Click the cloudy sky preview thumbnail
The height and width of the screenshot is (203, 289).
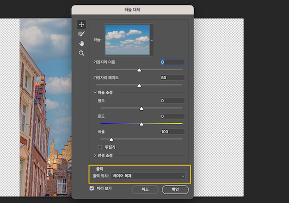[x=127, y=40]
